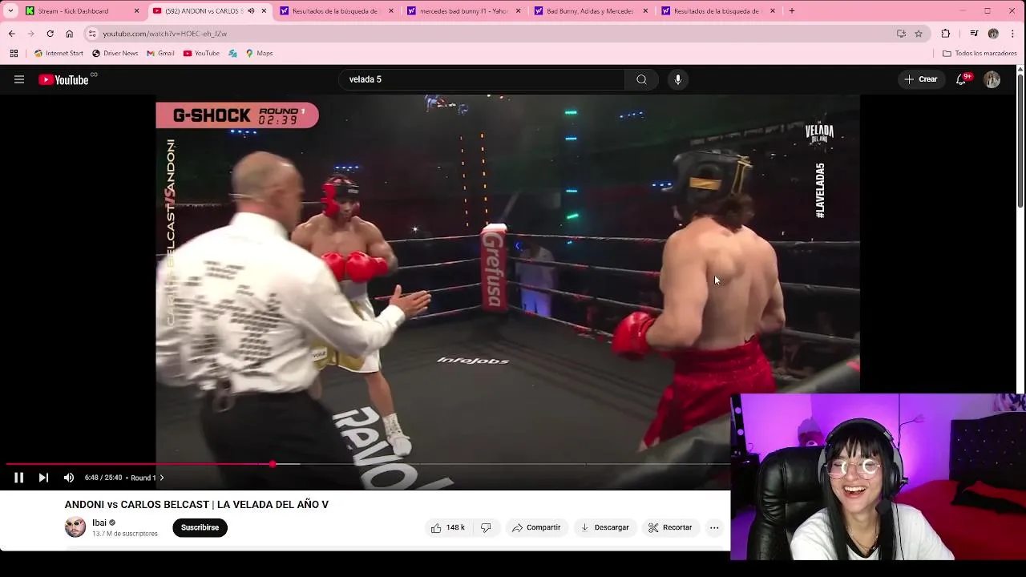The image size is (1026, 577).
Task: Expand the Round 1 chapter list
Action: coord(147,478)
